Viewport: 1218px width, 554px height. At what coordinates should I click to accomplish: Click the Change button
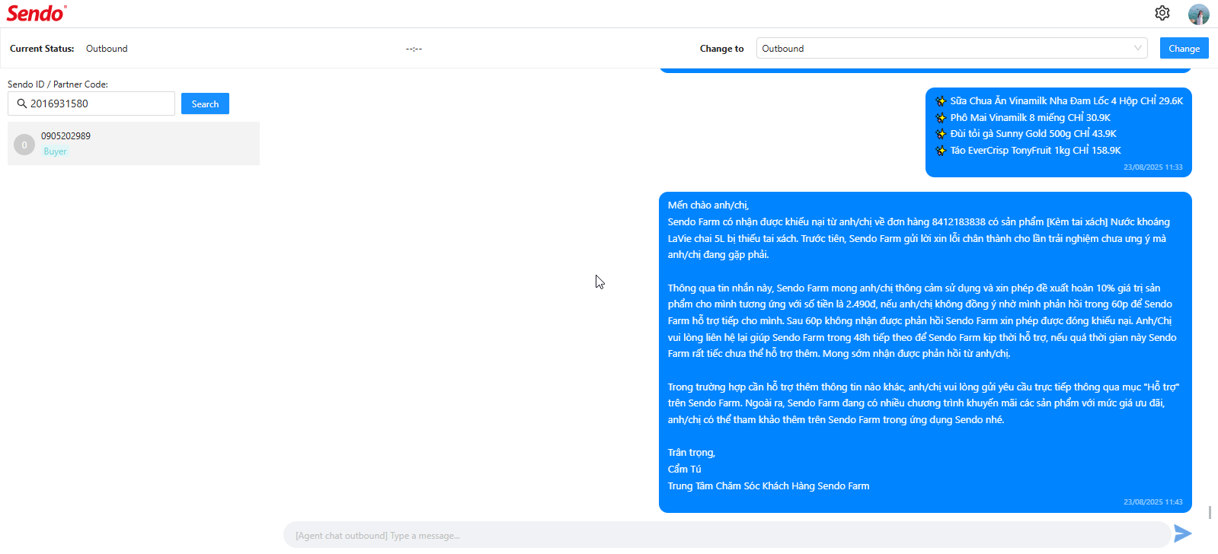pyautogui.click(x=1184, y=48)
